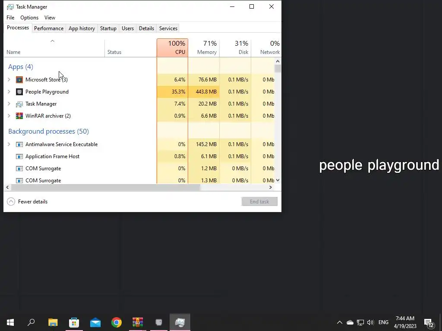Click the ENG language indicator
This screenshot has height=331, width=442.
[383, 322]
